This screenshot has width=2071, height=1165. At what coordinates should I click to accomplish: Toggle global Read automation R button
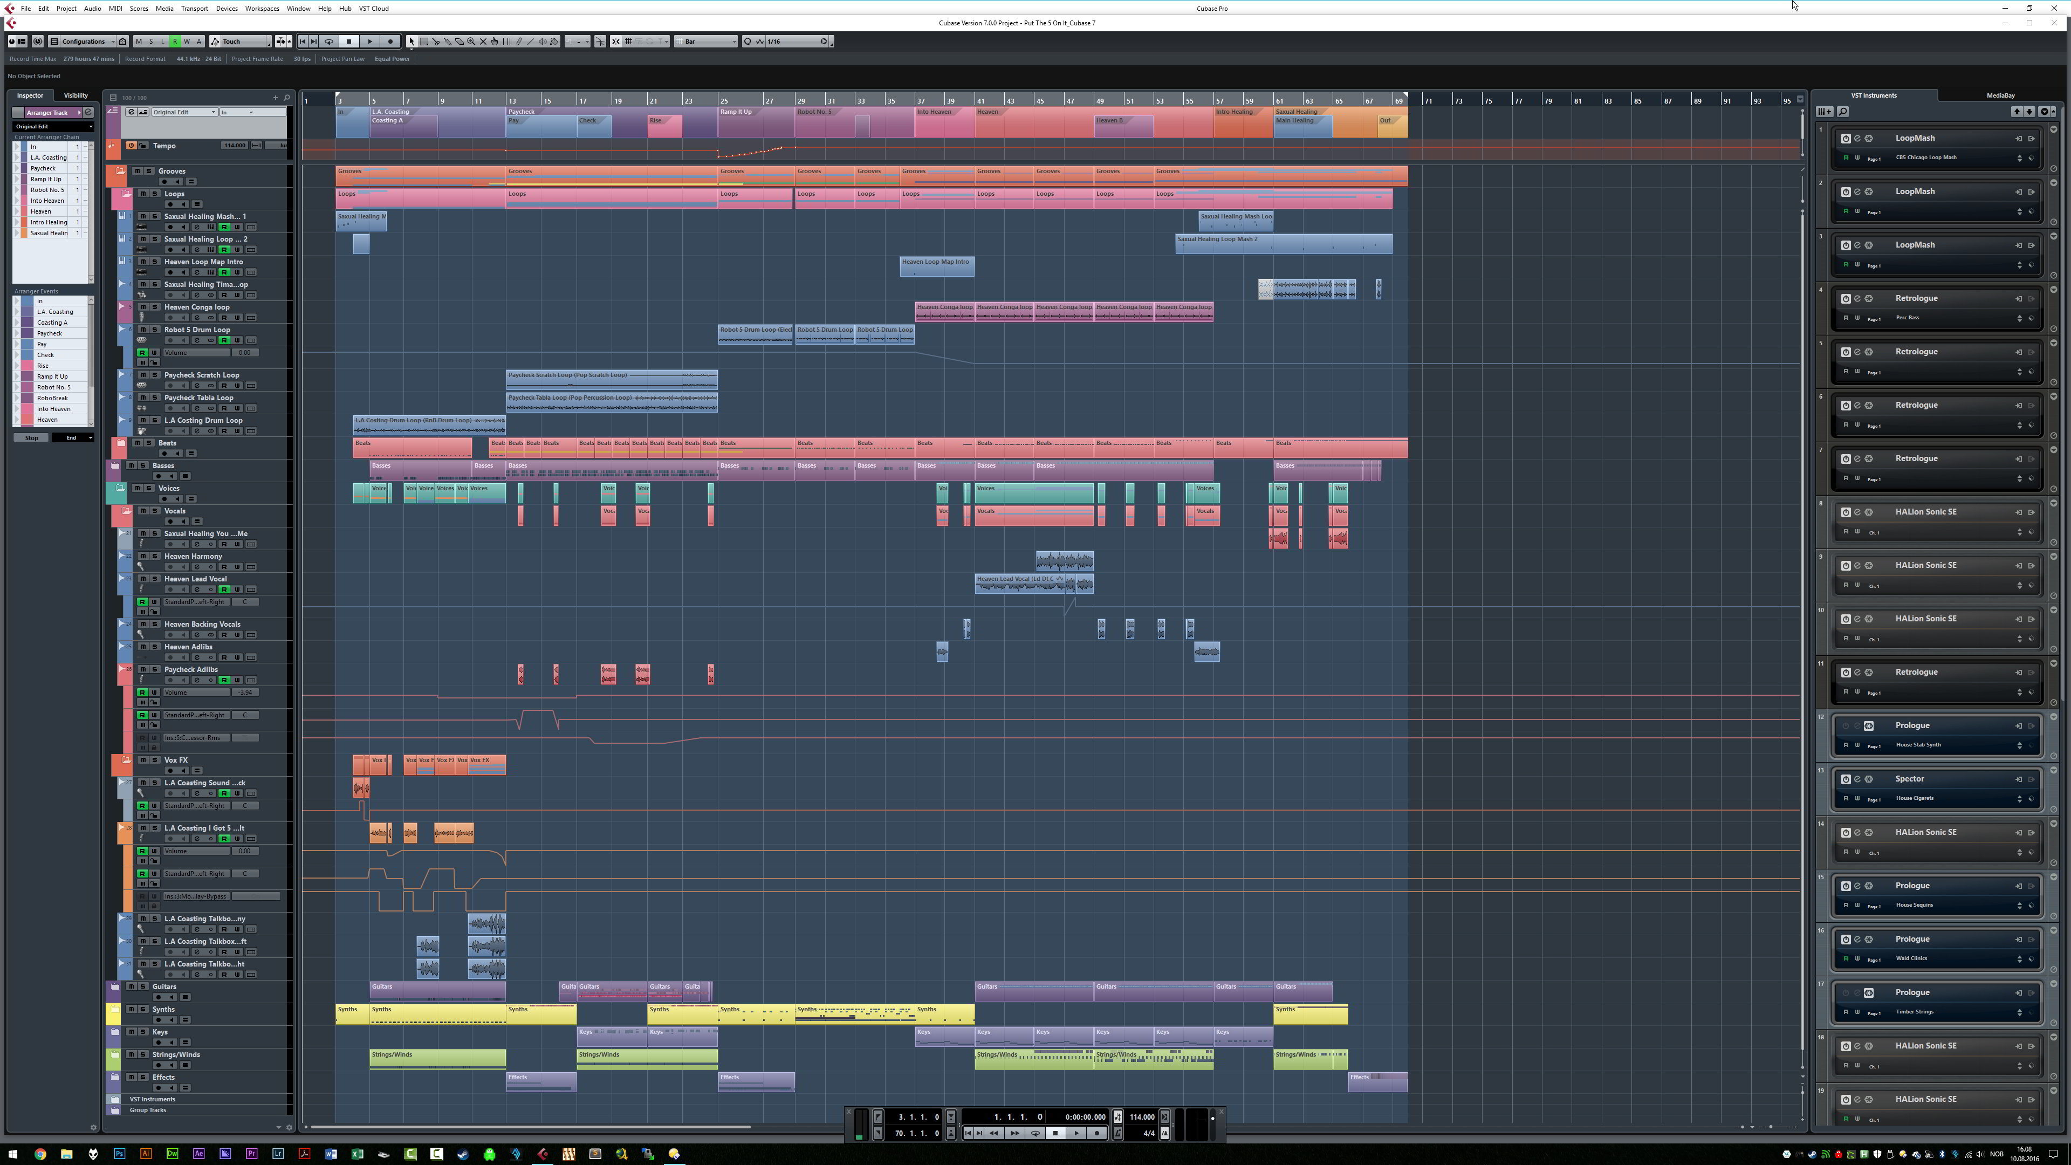(174, 42)
